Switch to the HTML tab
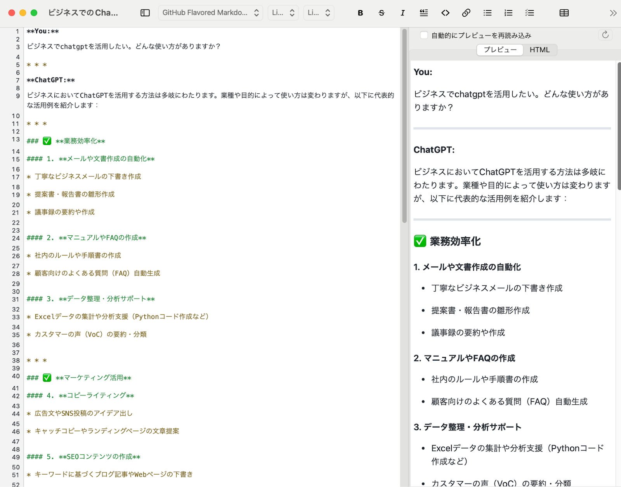The height and width of the screenshot is (487, 621). 540,50
